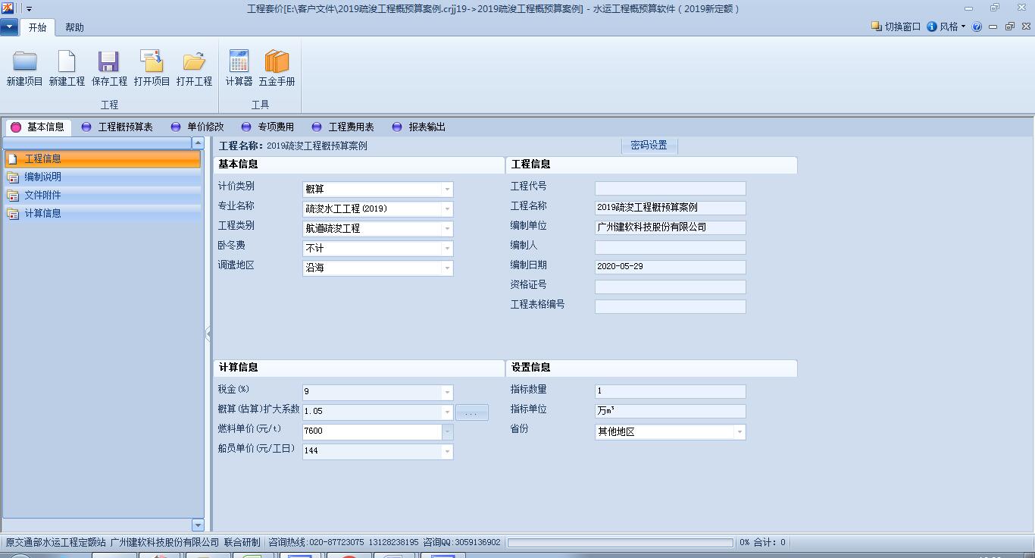Expand the 调遣地区 dropdown showing 沿海

tap(446, 268)
